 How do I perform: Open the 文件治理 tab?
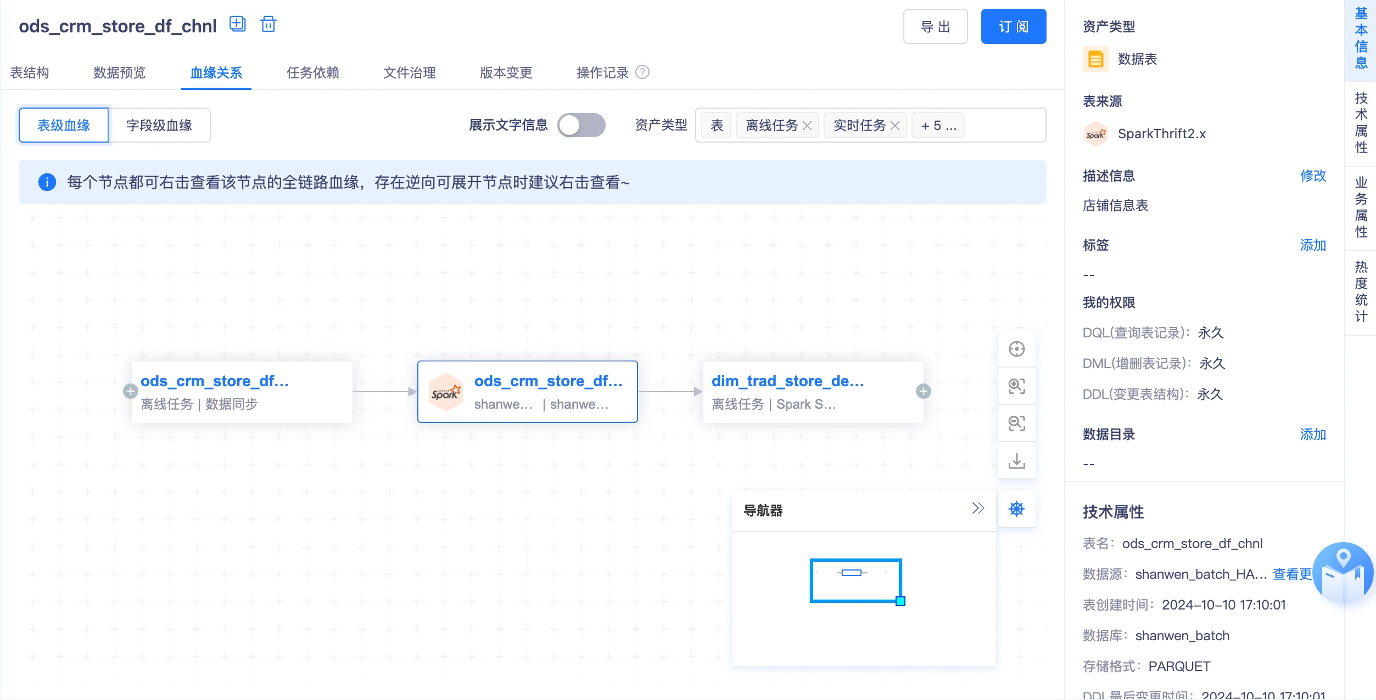click(x=410, y=72)
